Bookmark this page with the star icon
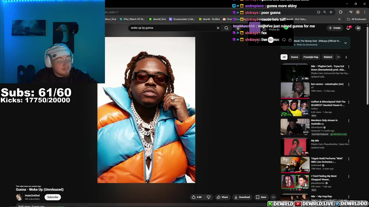 pyautogui.click(x=331, y=12)
